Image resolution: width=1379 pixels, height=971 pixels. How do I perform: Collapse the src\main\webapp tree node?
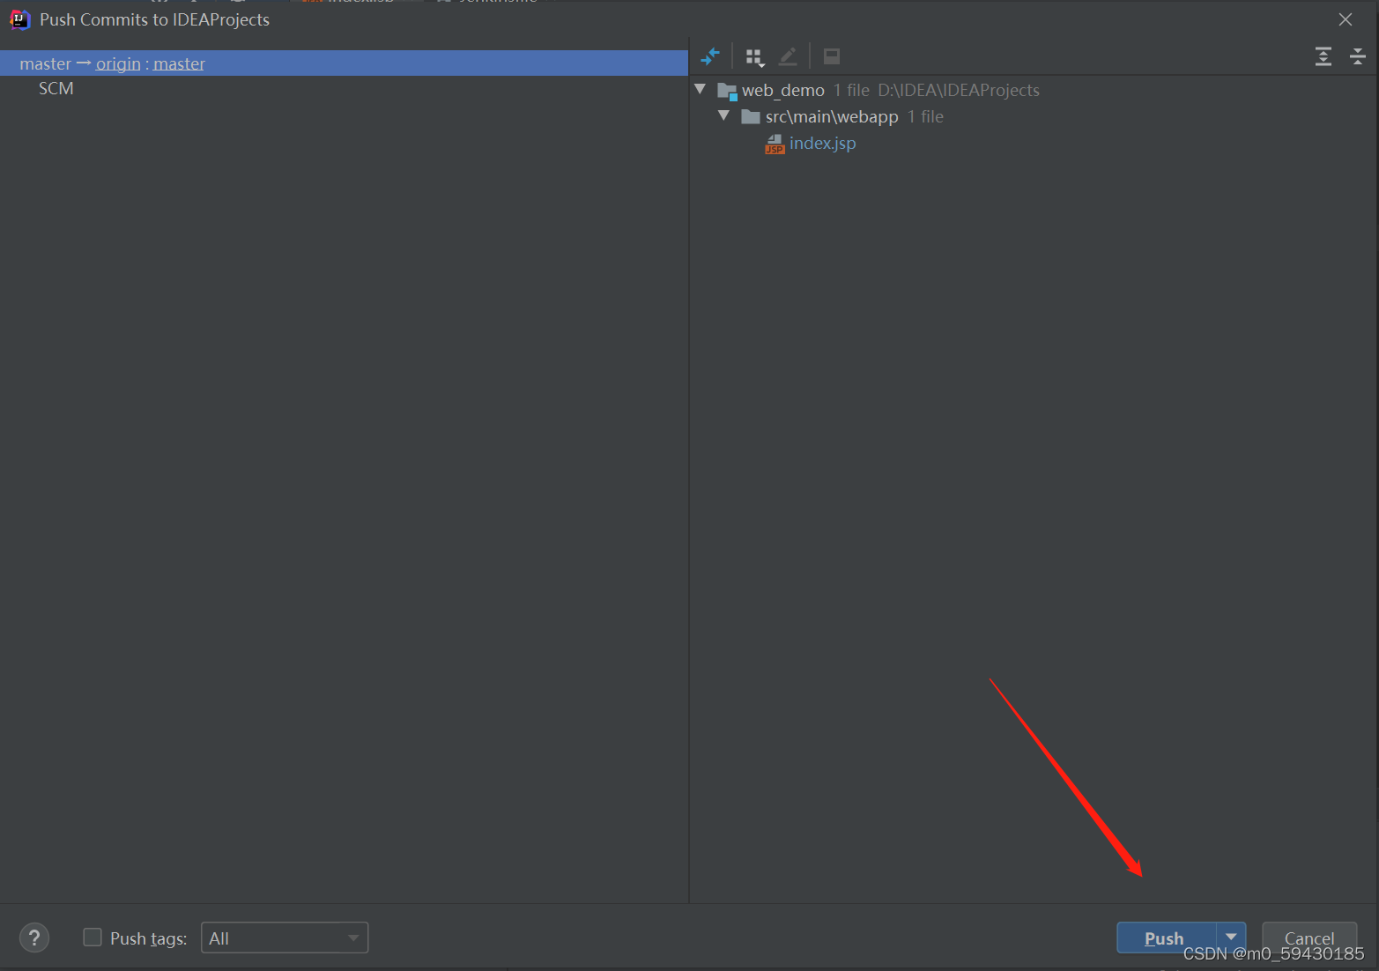[724, 115]
